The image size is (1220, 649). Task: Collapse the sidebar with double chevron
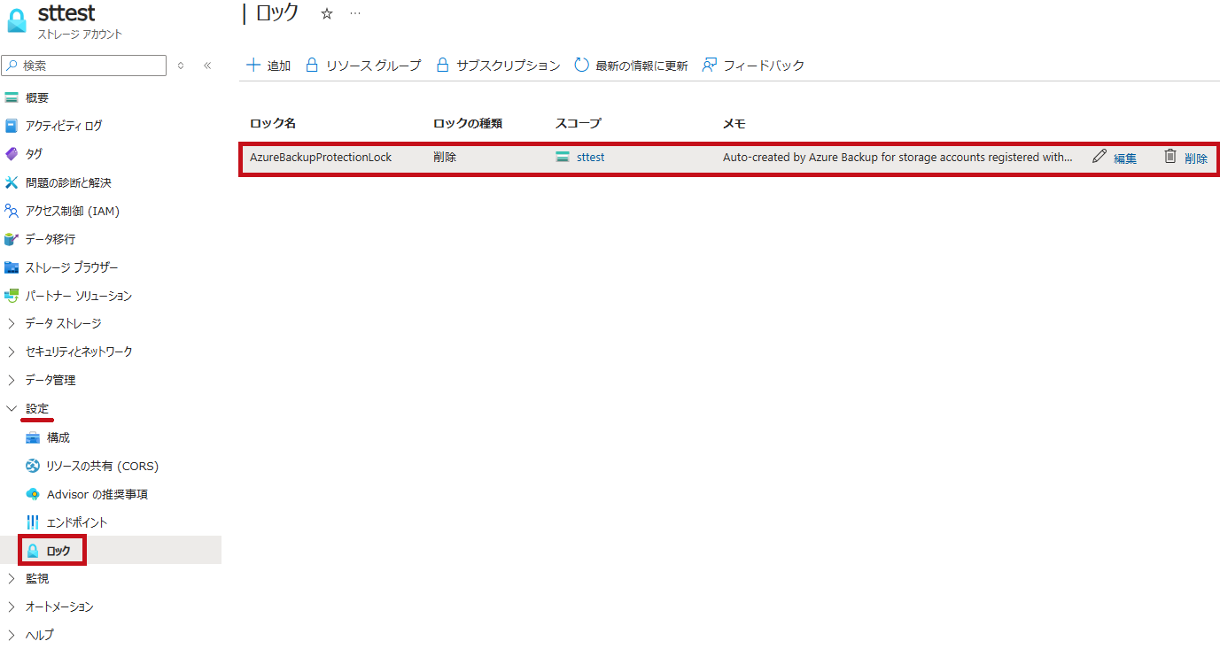click(x=207, y=66)
